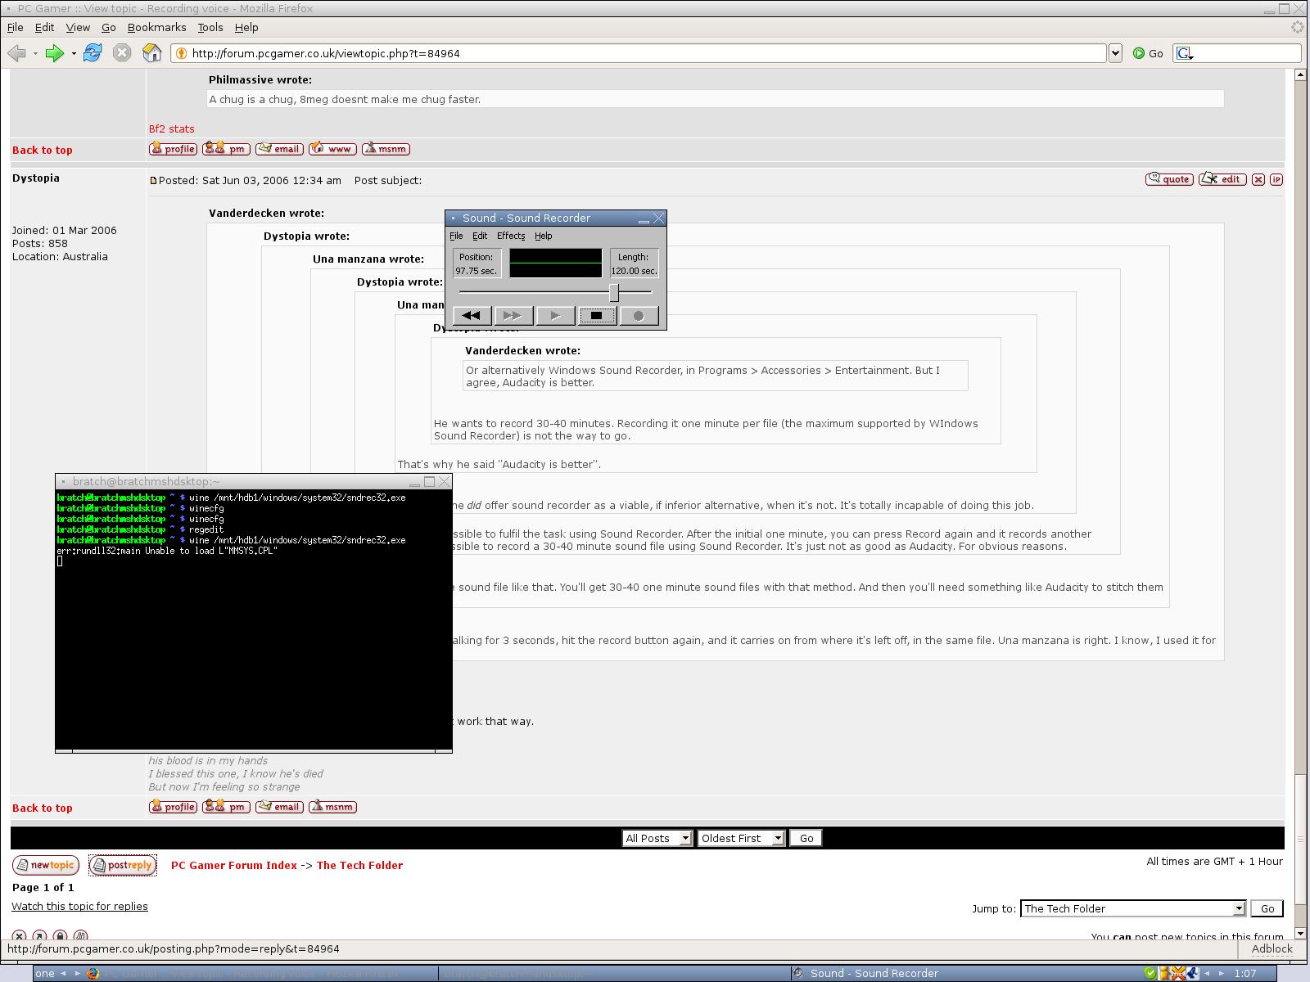Click the upper post's profile button
Screen dimensions: 1310x982
tap(173, 149)
